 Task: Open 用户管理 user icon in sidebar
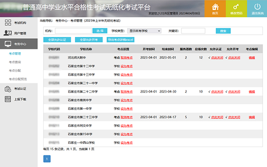8,33
